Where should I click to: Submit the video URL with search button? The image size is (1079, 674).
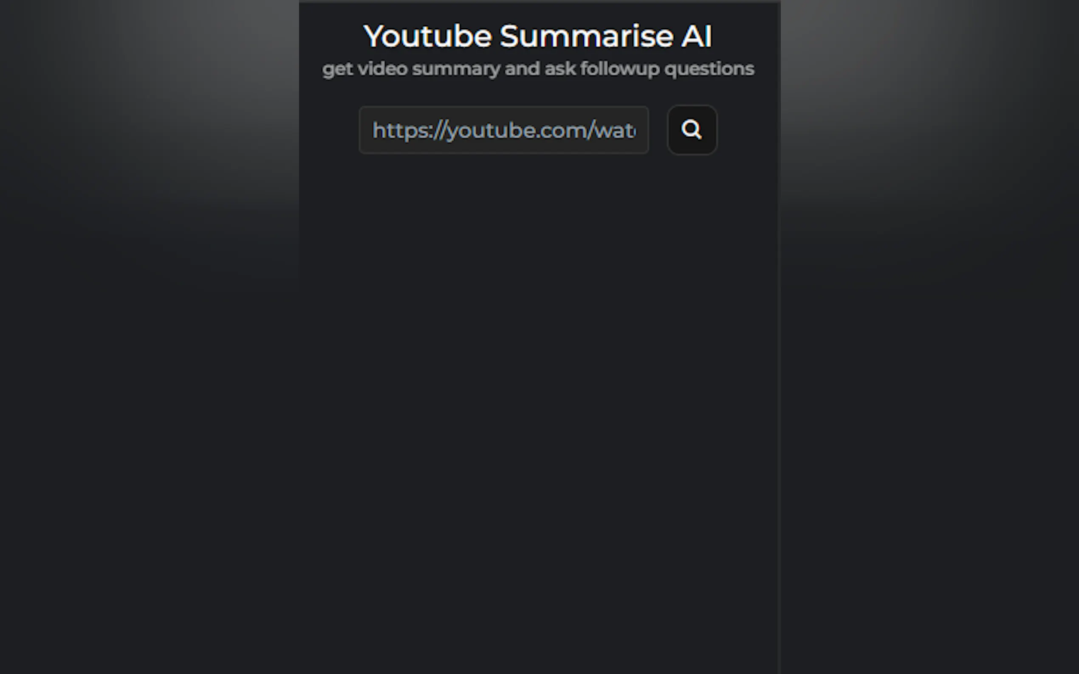[692, 130]
